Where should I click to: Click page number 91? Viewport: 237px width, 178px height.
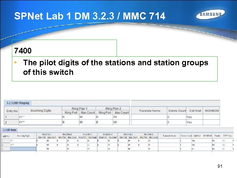[x=220, y=166]
